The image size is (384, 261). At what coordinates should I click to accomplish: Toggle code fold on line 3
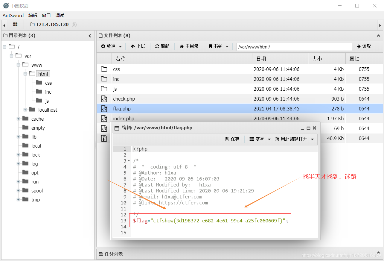tap(129, 161)
